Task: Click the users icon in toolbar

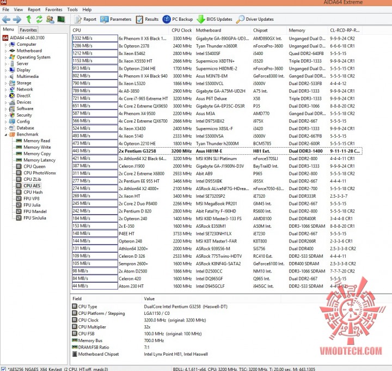Action: point(50,19)
